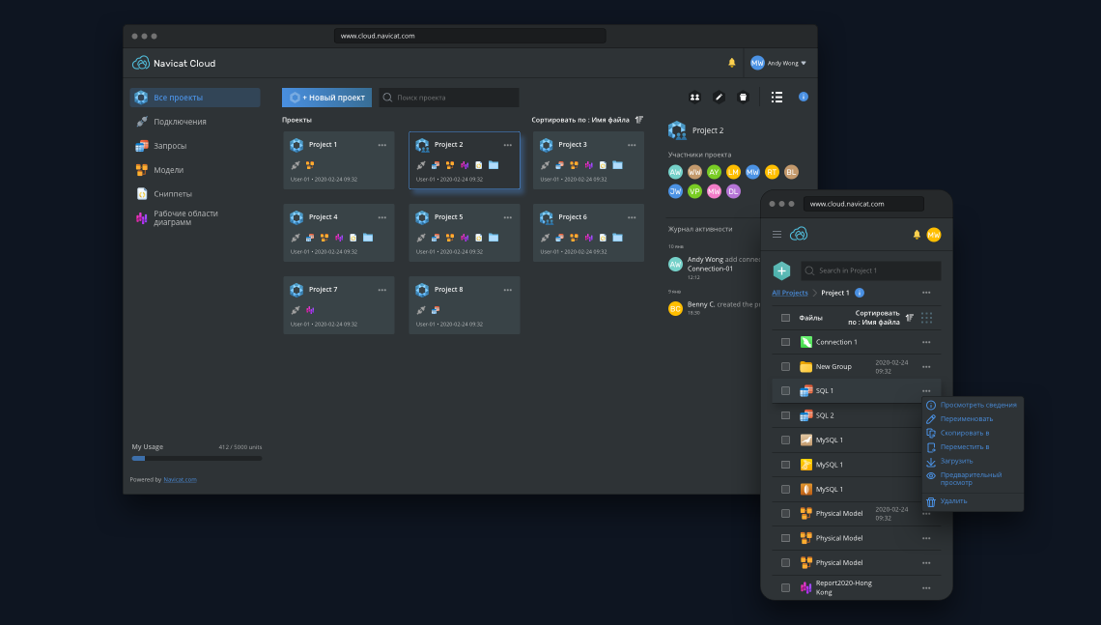Open the project members icon in the toolbar
This screenshot has width=1101, height=625.
[x=694, y=98]
